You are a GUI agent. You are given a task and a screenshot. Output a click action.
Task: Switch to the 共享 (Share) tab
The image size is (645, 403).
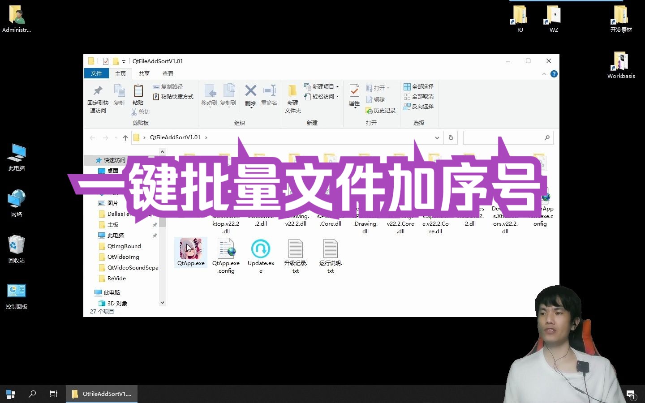pyautogui.click(x=144, y=73)
